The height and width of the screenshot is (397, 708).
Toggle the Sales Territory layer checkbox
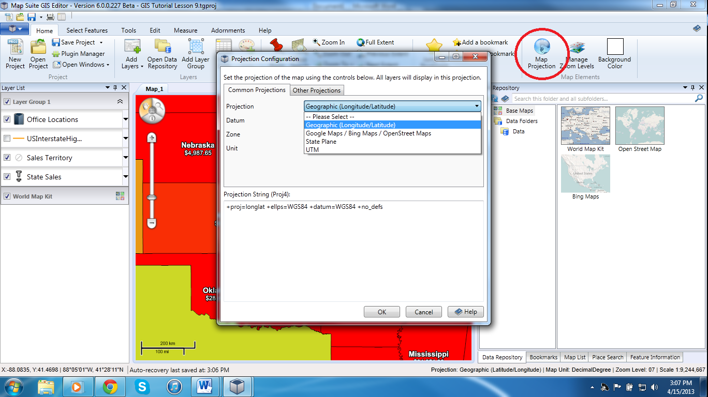point(7,158)
